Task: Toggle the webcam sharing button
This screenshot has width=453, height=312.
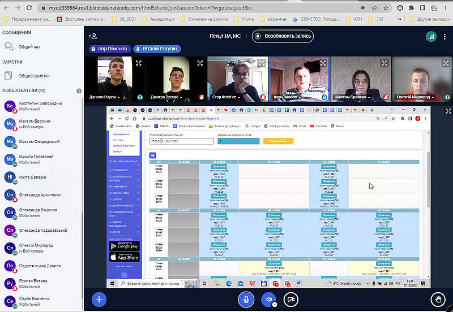Action: pos(290,299)
